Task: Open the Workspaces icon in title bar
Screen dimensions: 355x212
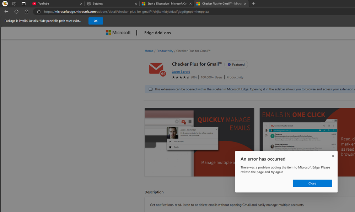Action: pyautogui.click(x=14, y=4)
